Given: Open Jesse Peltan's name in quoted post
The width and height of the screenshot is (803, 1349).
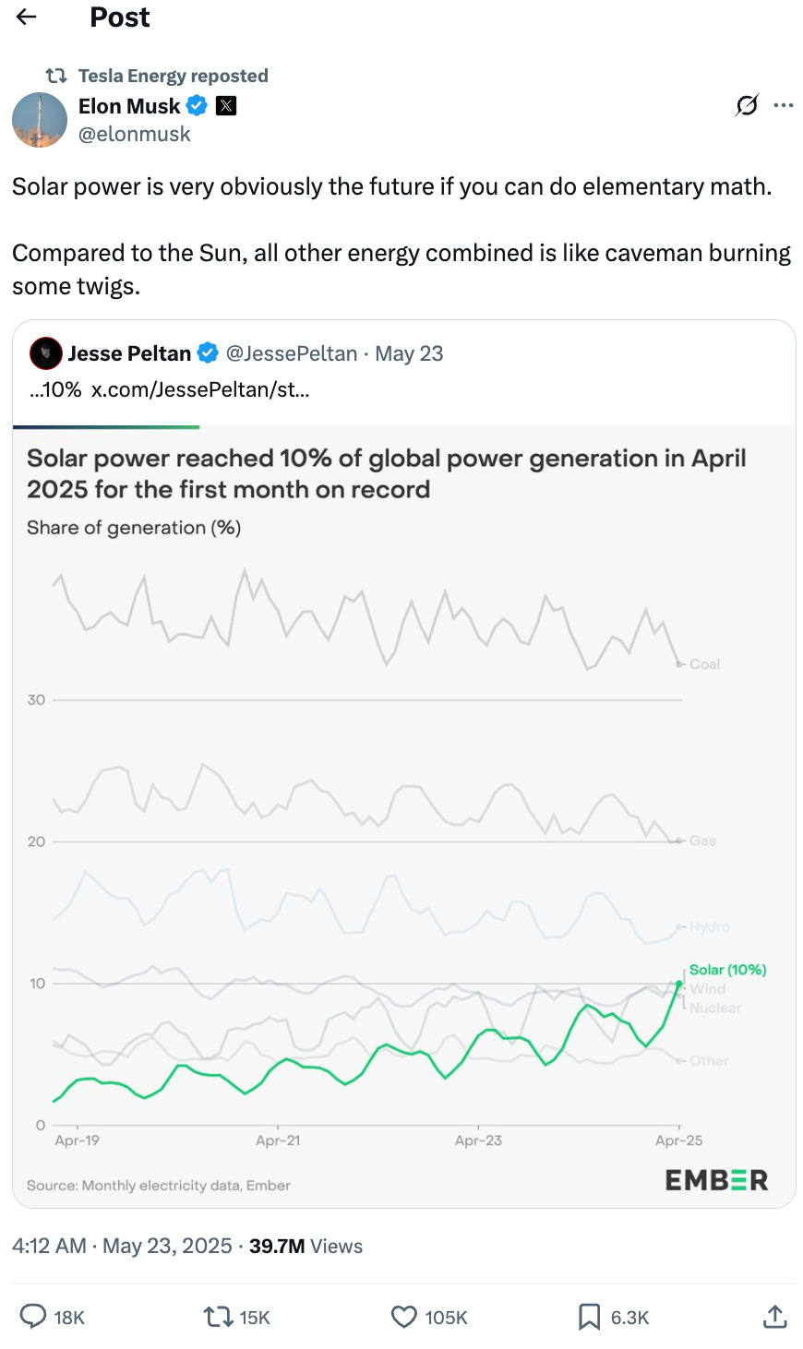Looking at the screenshot, I should 129,353.
